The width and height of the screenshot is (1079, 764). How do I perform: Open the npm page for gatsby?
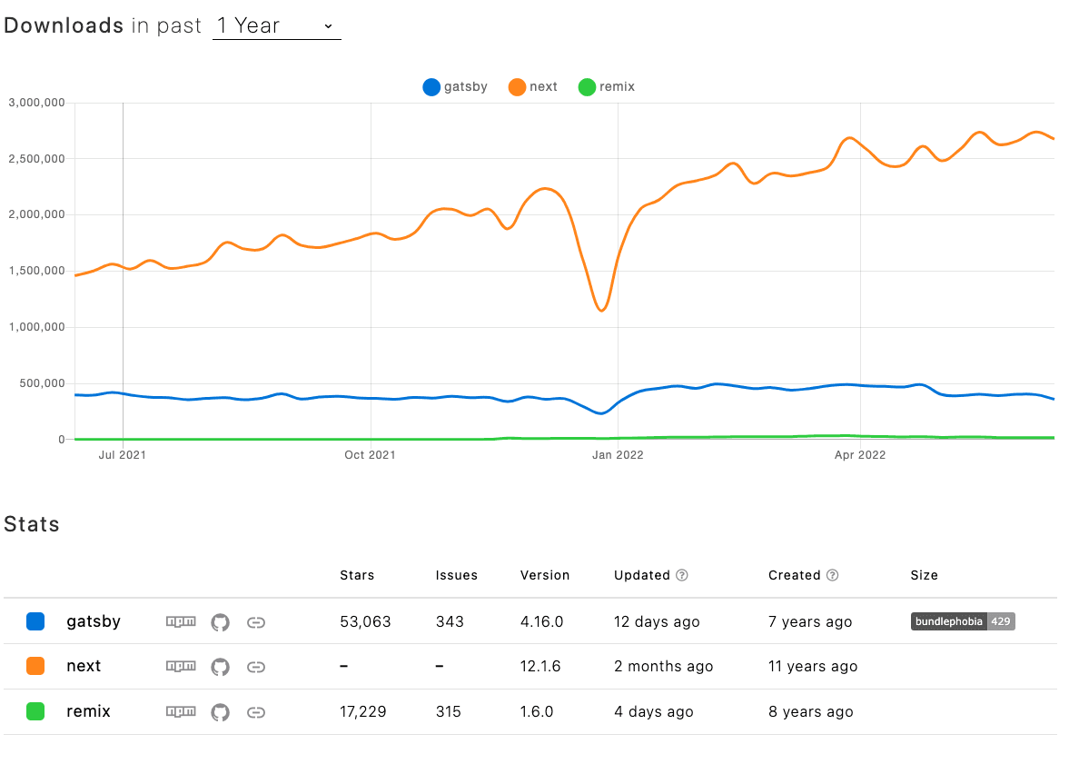[180, 621]
